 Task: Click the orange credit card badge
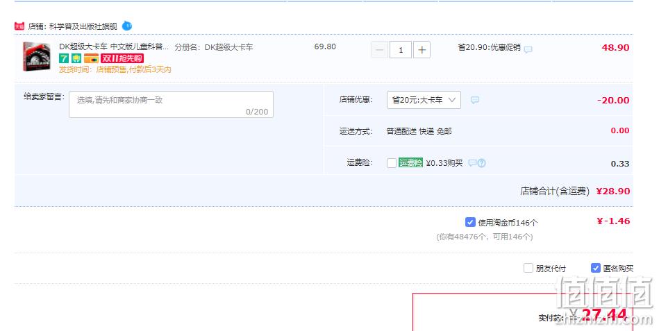pos(91,58)
